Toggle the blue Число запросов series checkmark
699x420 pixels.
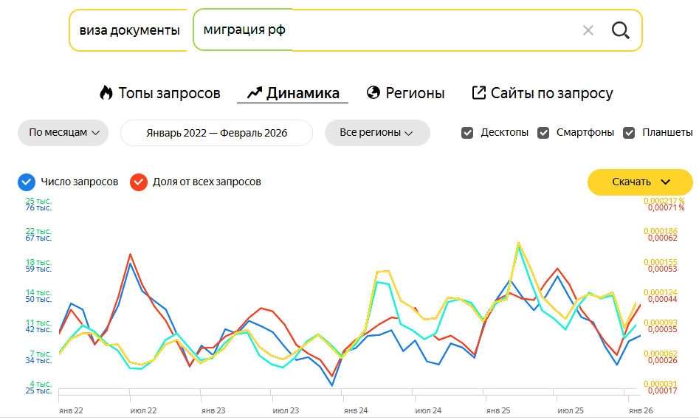point(27,182)
